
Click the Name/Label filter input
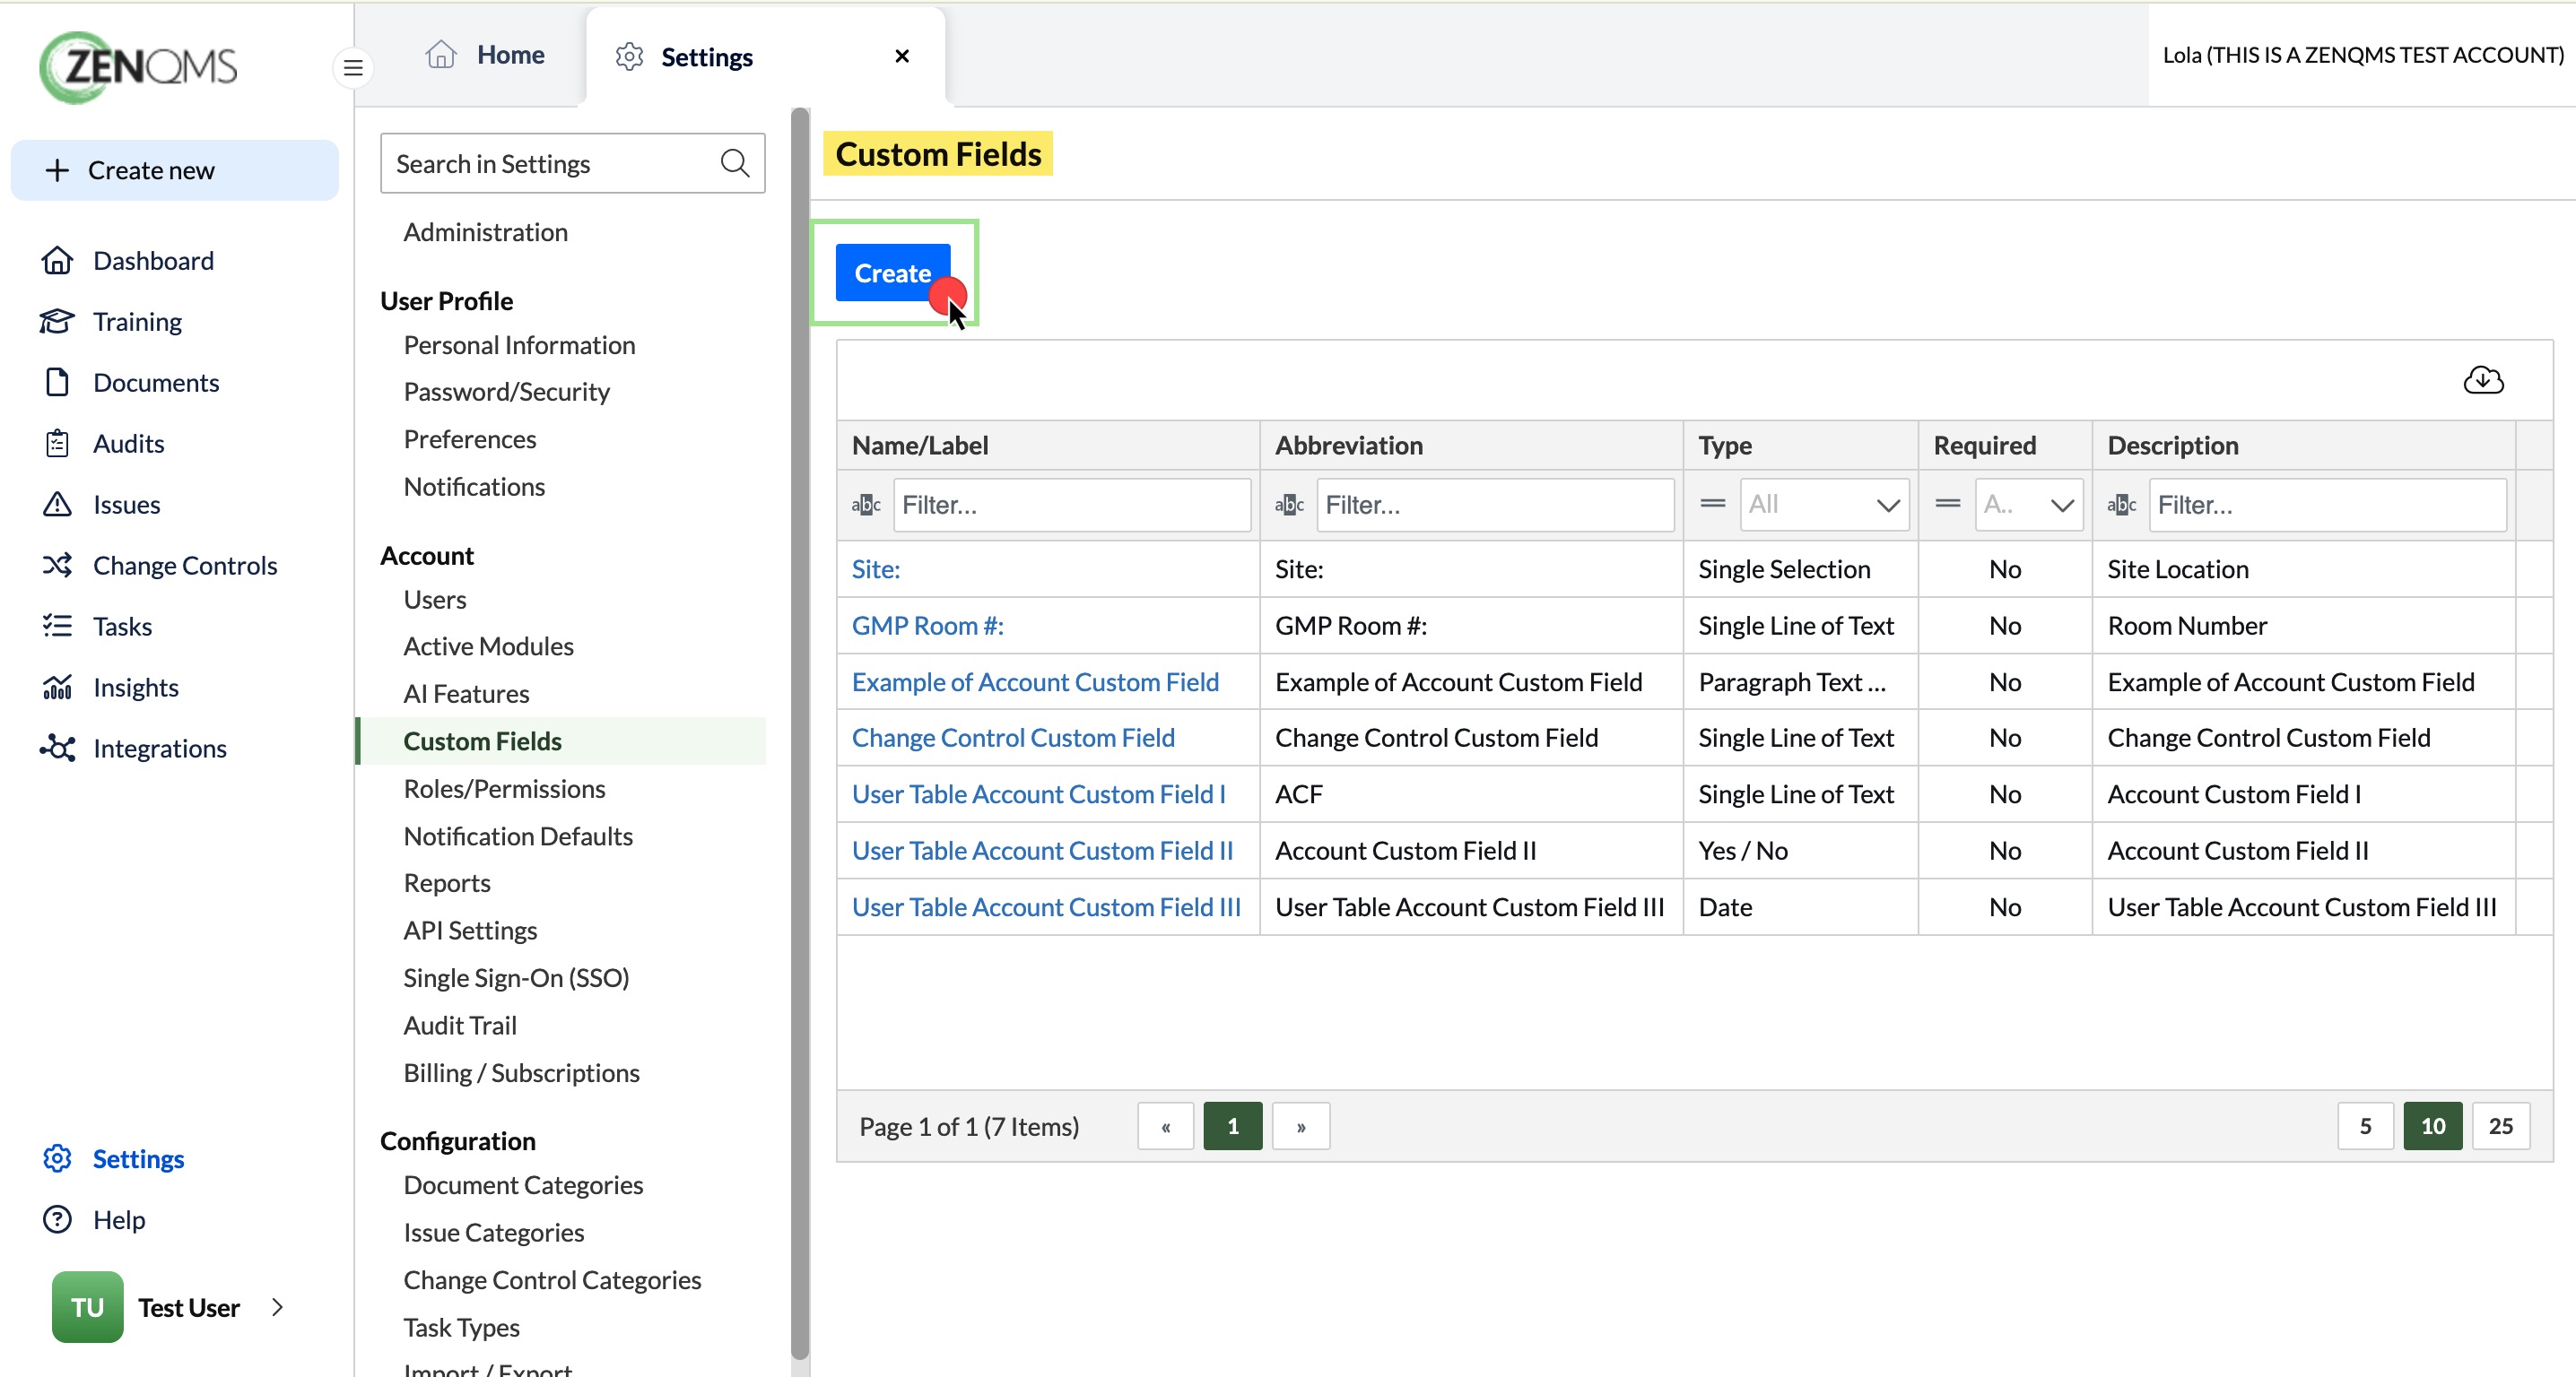pyautogui.click(x=1072, y=505)
